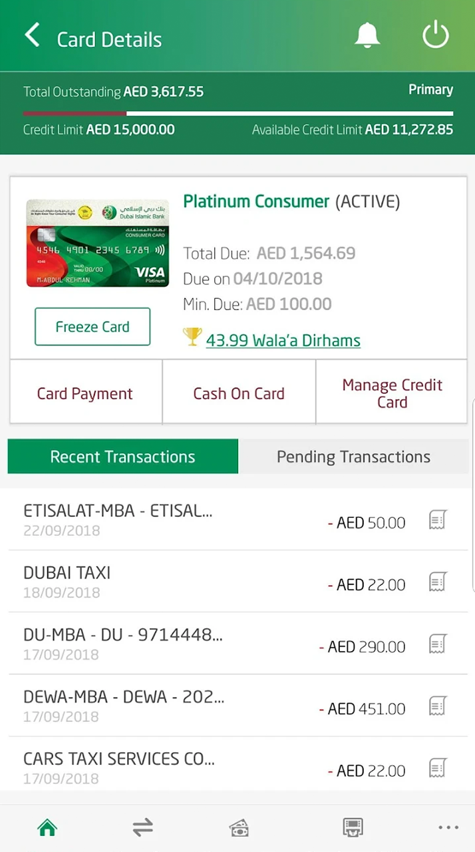The height and width of the screenshot is (852, 475).
Task: Open receipt icon for DEWA-MBA transaction
Action: click(437, 706)
